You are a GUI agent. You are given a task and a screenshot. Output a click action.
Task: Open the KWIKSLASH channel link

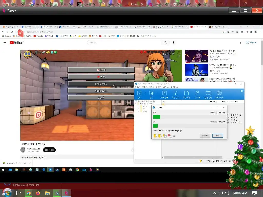pos(34,149)
